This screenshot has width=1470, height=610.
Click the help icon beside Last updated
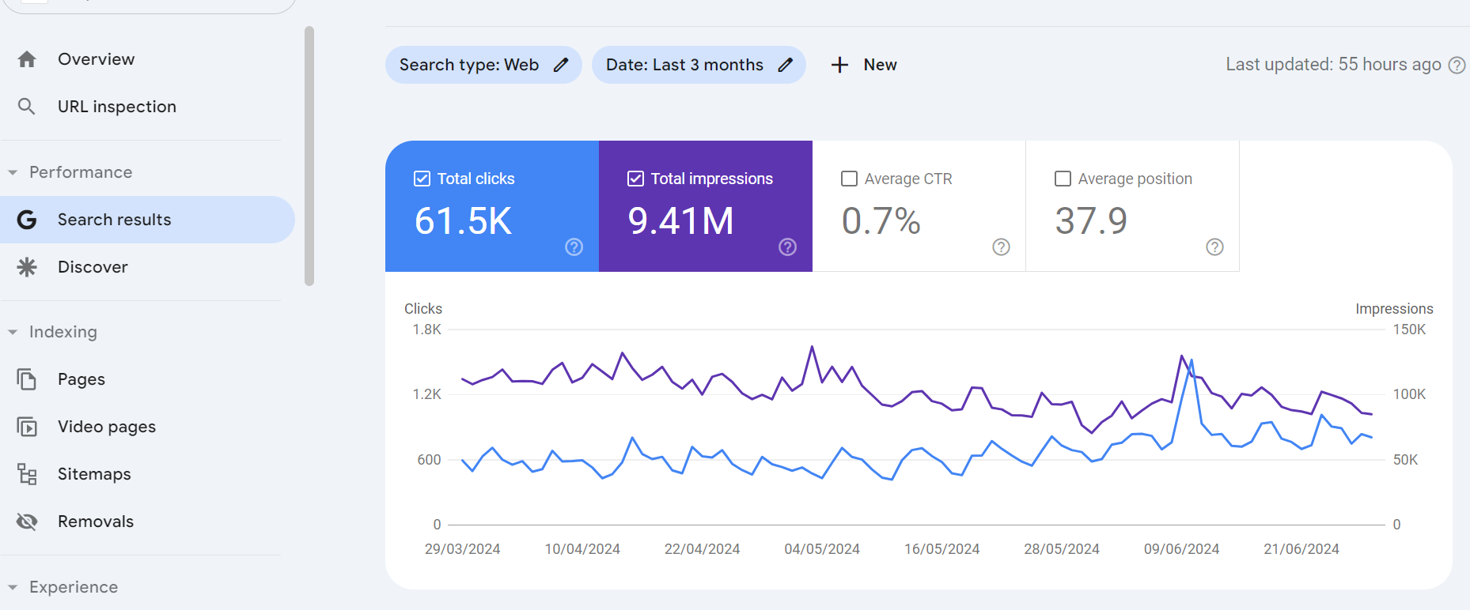coord(1457,66)
